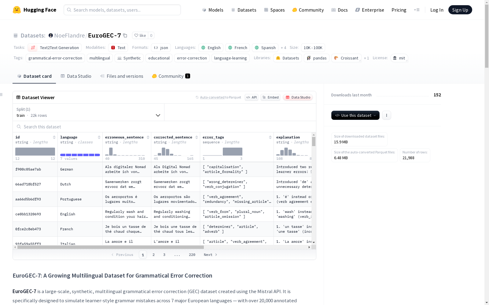Sort by the error_tags column
Image resolution: width=489 pixels, height=305 pixels.
270,137
